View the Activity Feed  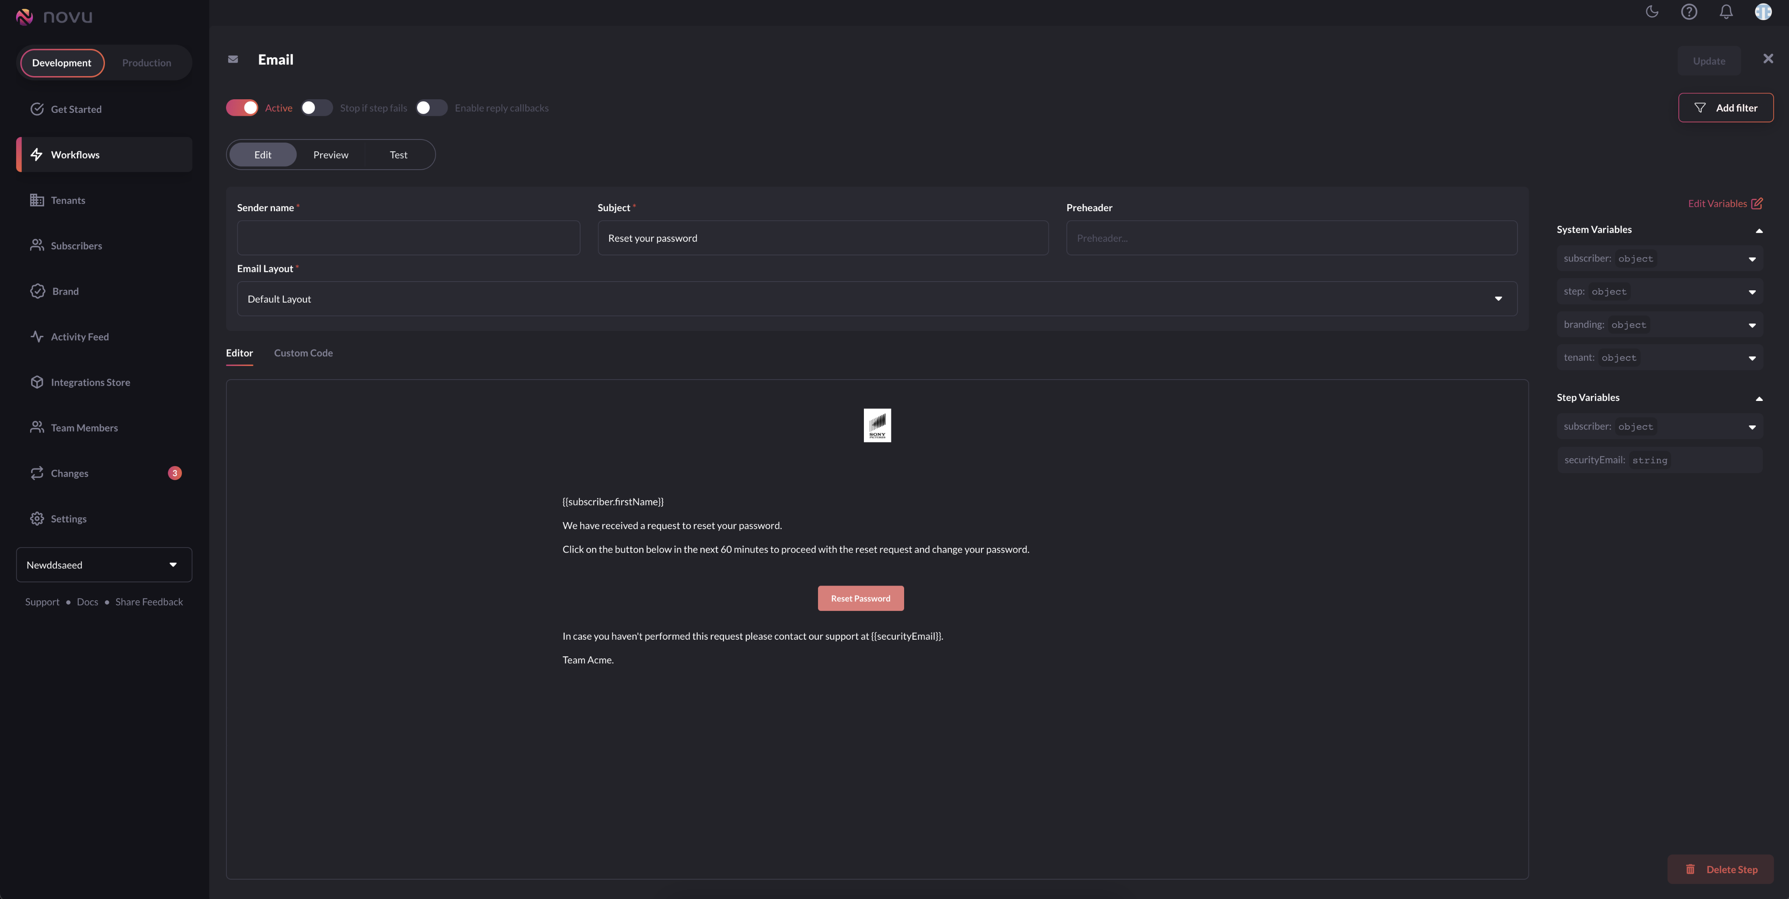(x=80, y=336)
